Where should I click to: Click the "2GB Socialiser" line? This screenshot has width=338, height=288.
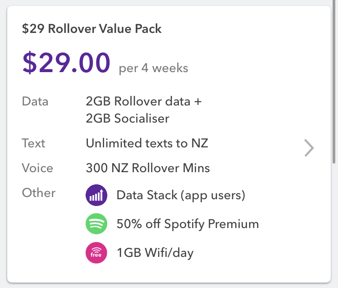pos(128,119)
